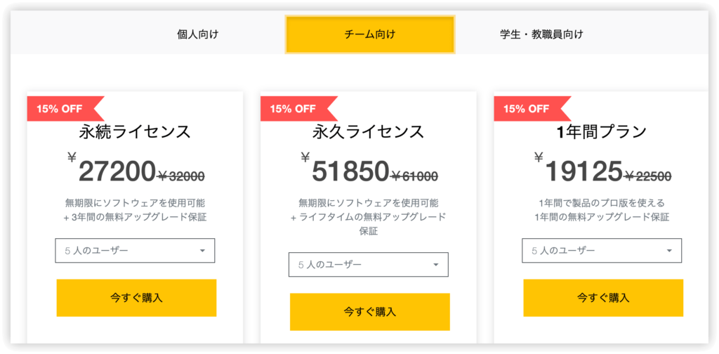The height and width of the screenshot is (354, 719).
Task: Click the 永続ライセンス heading
Action: (136, 131)
